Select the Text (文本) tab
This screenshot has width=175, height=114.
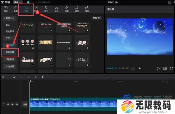pyautogui.click(x=26, y=9)
